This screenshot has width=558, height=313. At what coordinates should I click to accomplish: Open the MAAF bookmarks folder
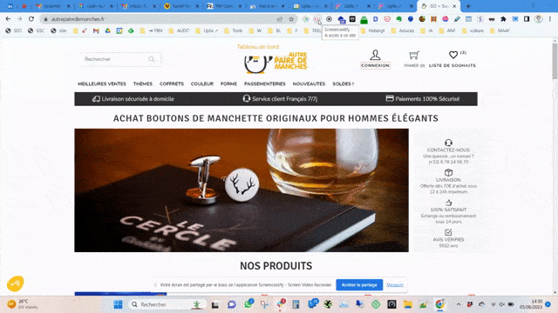coord(500,31)
